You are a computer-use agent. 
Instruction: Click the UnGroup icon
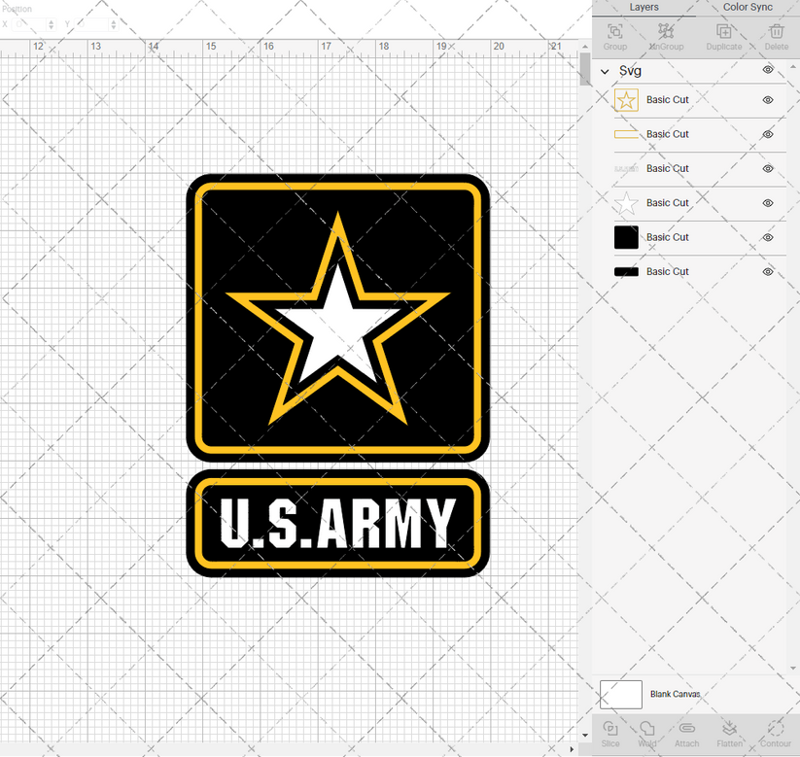tap(665, 37)
